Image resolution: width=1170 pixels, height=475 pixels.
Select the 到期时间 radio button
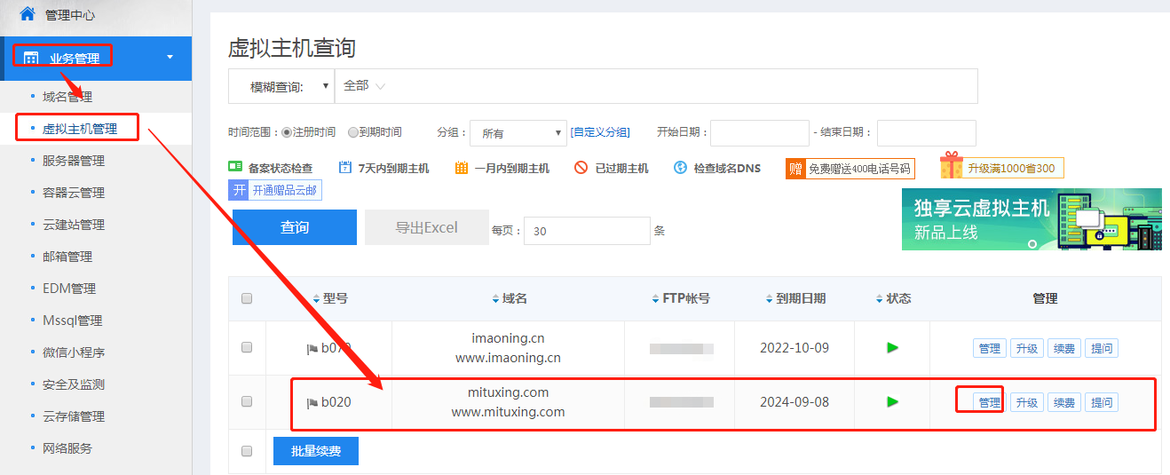pos(353,132)
